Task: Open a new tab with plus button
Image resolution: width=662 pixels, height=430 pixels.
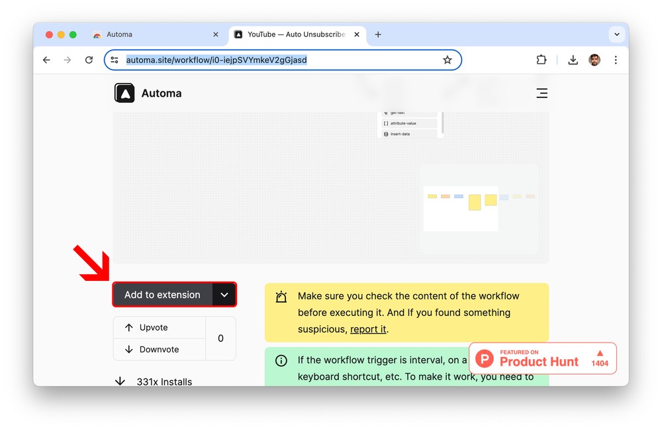Action: pos(378,34)
